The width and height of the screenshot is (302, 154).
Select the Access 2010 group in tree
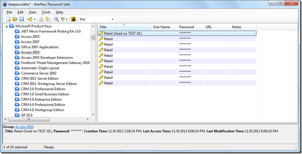coord(30,52)
